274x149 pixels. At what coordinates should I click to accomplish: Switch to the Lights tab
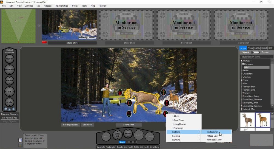pyautogui.click(x=257, y=48)
